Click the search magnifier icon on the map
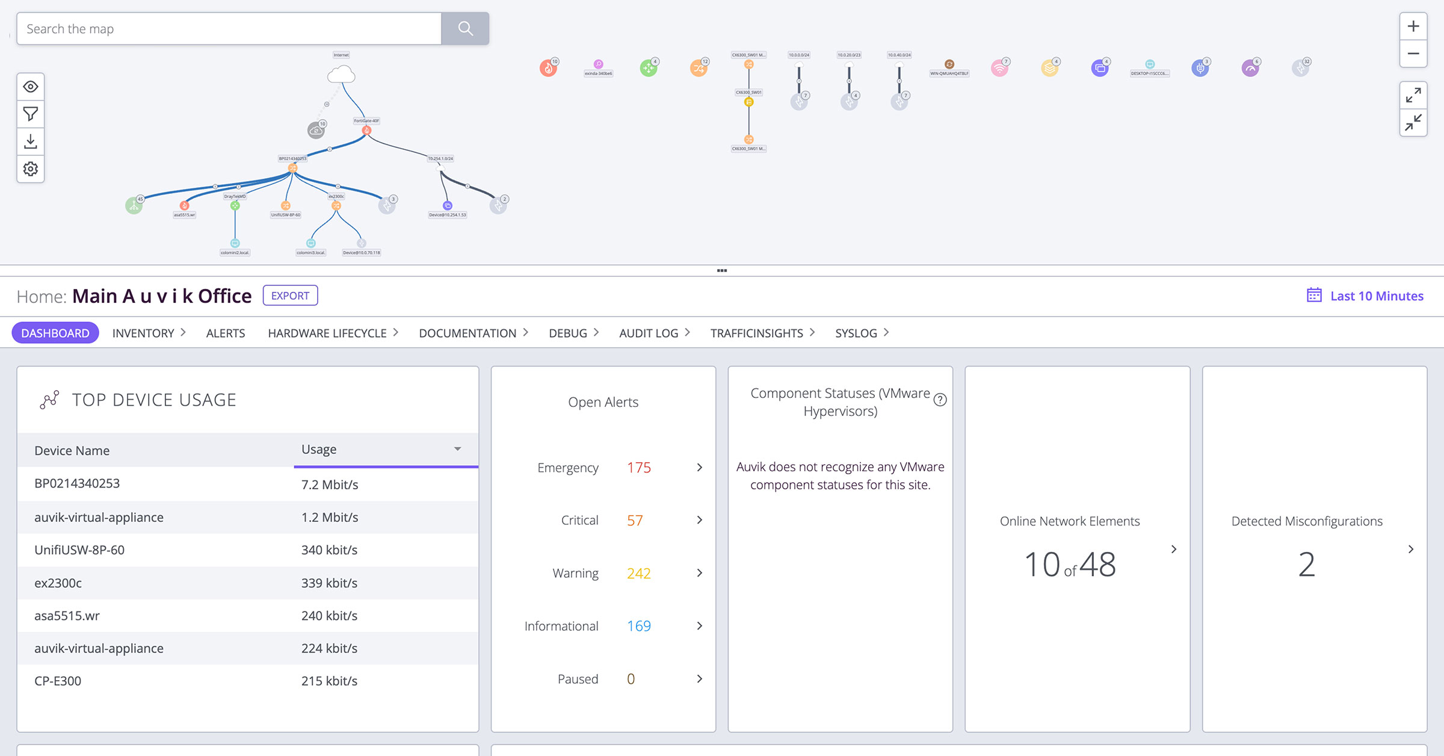The image size is (1444, 756). click(464, 28)
